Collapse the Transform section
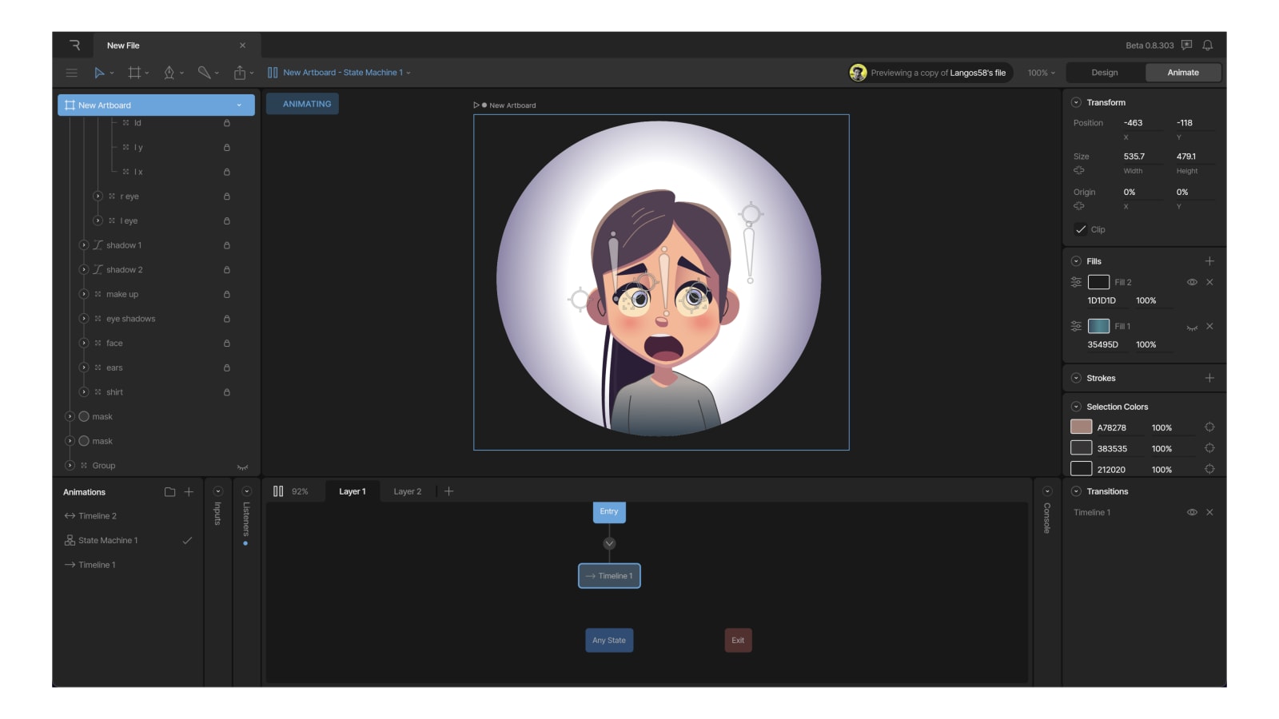This screenshot has width=1279, height=719. point(1076,102)
